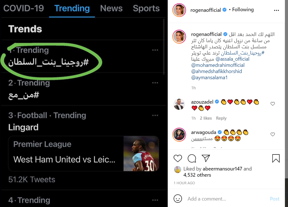Like the post with the heart icon
Viewport: 288px width, 207px height.
click(x=178, y=159)
